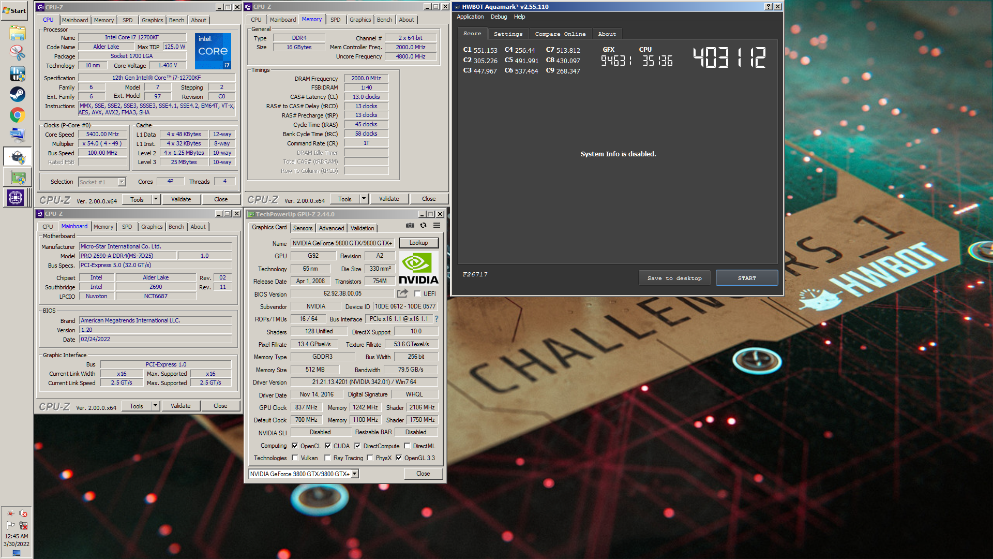993x559 pixels.
Task: Click the disconnected network tray icon
Action: (23, 525)
